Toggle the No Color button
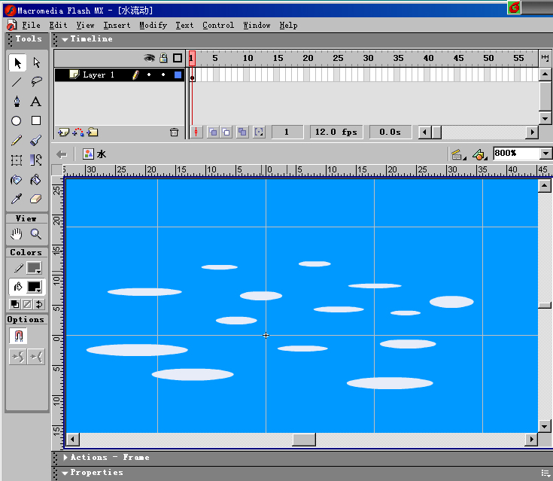 click(x=27, y=304)
